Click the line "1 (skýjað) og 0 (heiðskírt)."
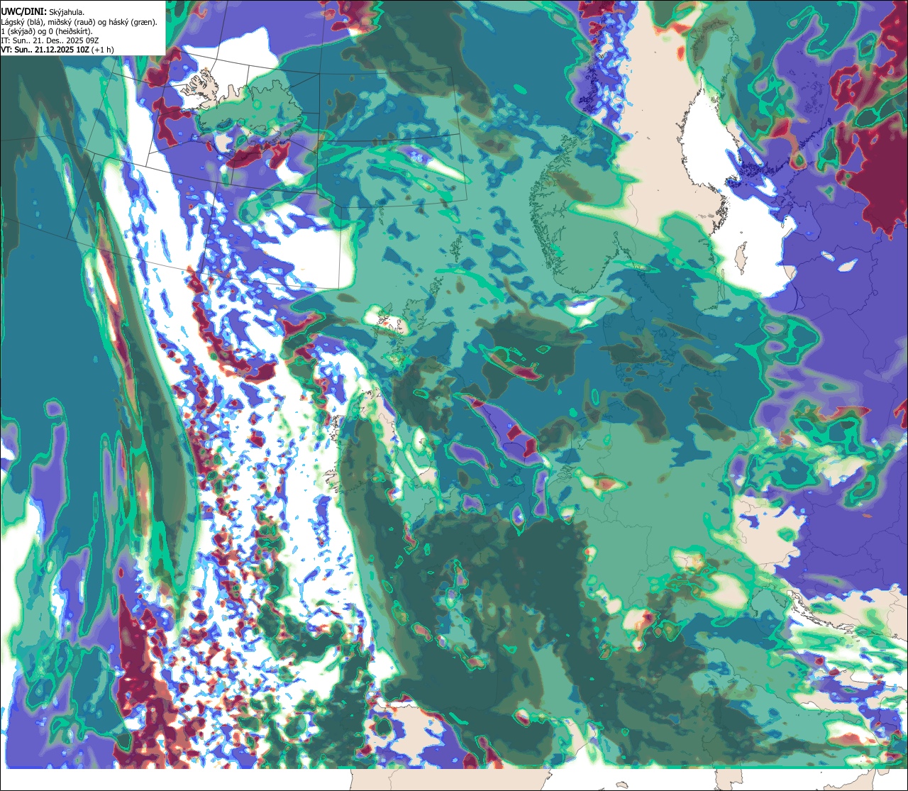 [x=47, y=31]
